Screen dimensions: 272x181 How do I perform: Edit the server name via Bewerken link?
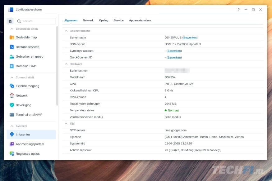tap(190, 38)
